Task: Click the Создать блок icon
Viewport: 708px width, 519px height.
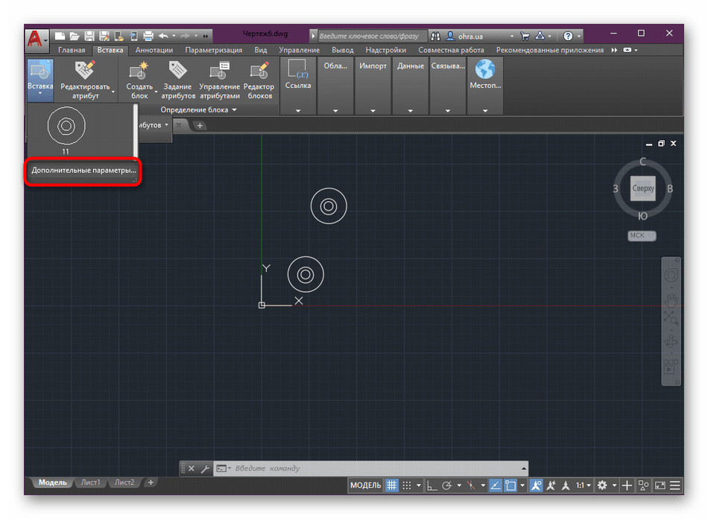Action: [x=139, y=72]
